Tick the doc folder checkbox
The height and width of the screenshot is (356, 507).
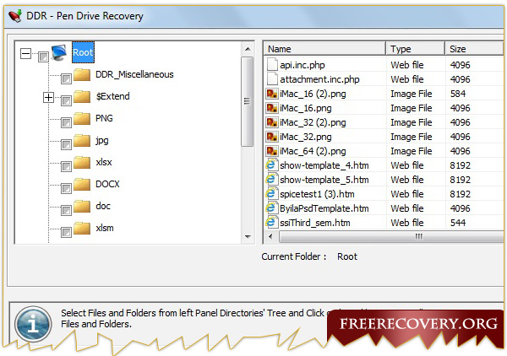pos(66,210)
